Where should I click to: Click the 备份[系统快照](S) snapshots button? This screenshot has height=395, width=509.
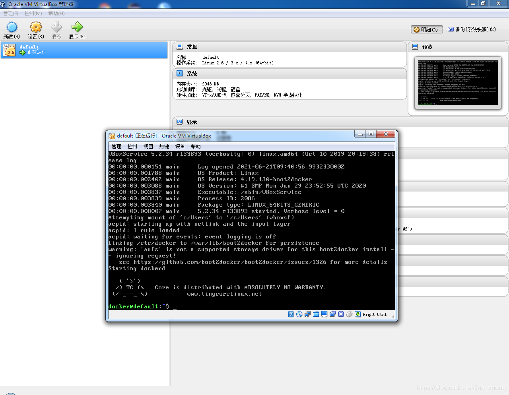472,29
